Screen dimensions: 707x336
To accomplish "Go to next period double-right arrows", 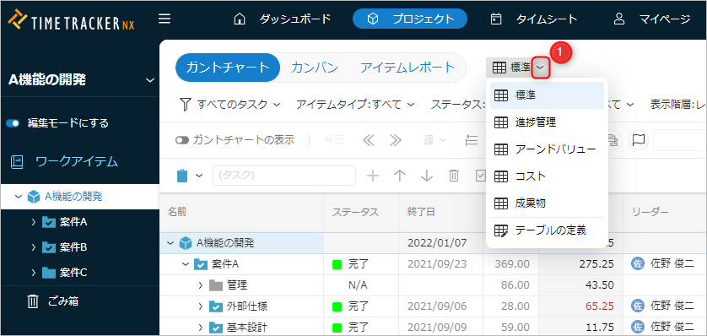I will pos(396,140).
